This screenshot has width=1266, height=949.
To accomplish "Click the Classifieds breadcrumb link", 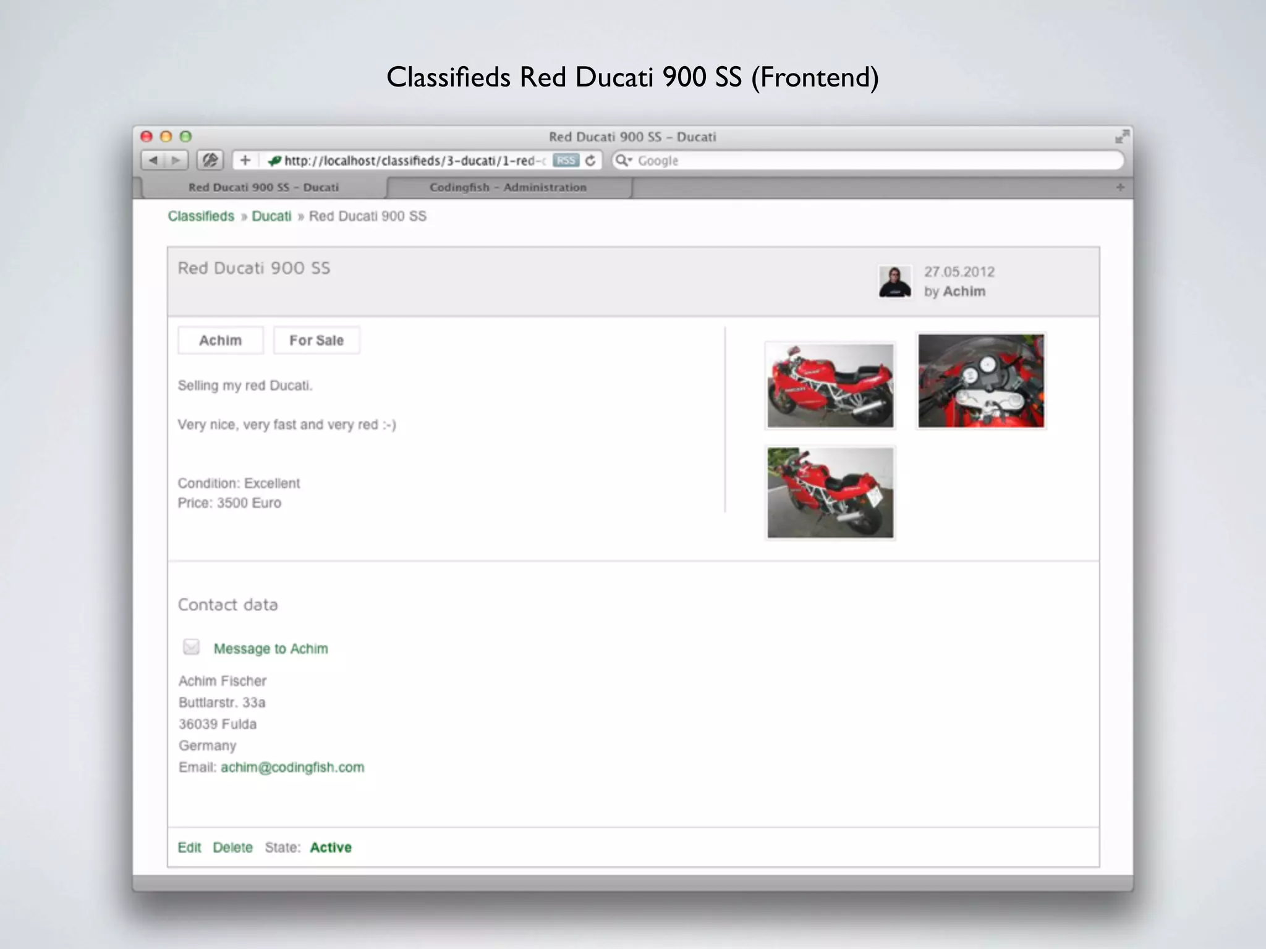I will pyautogui.click(x=201, y=216).
